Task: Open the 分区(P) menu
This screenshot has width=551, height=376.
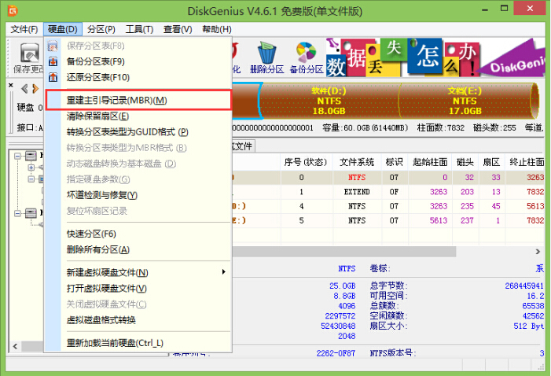Action: coord(100,29)
